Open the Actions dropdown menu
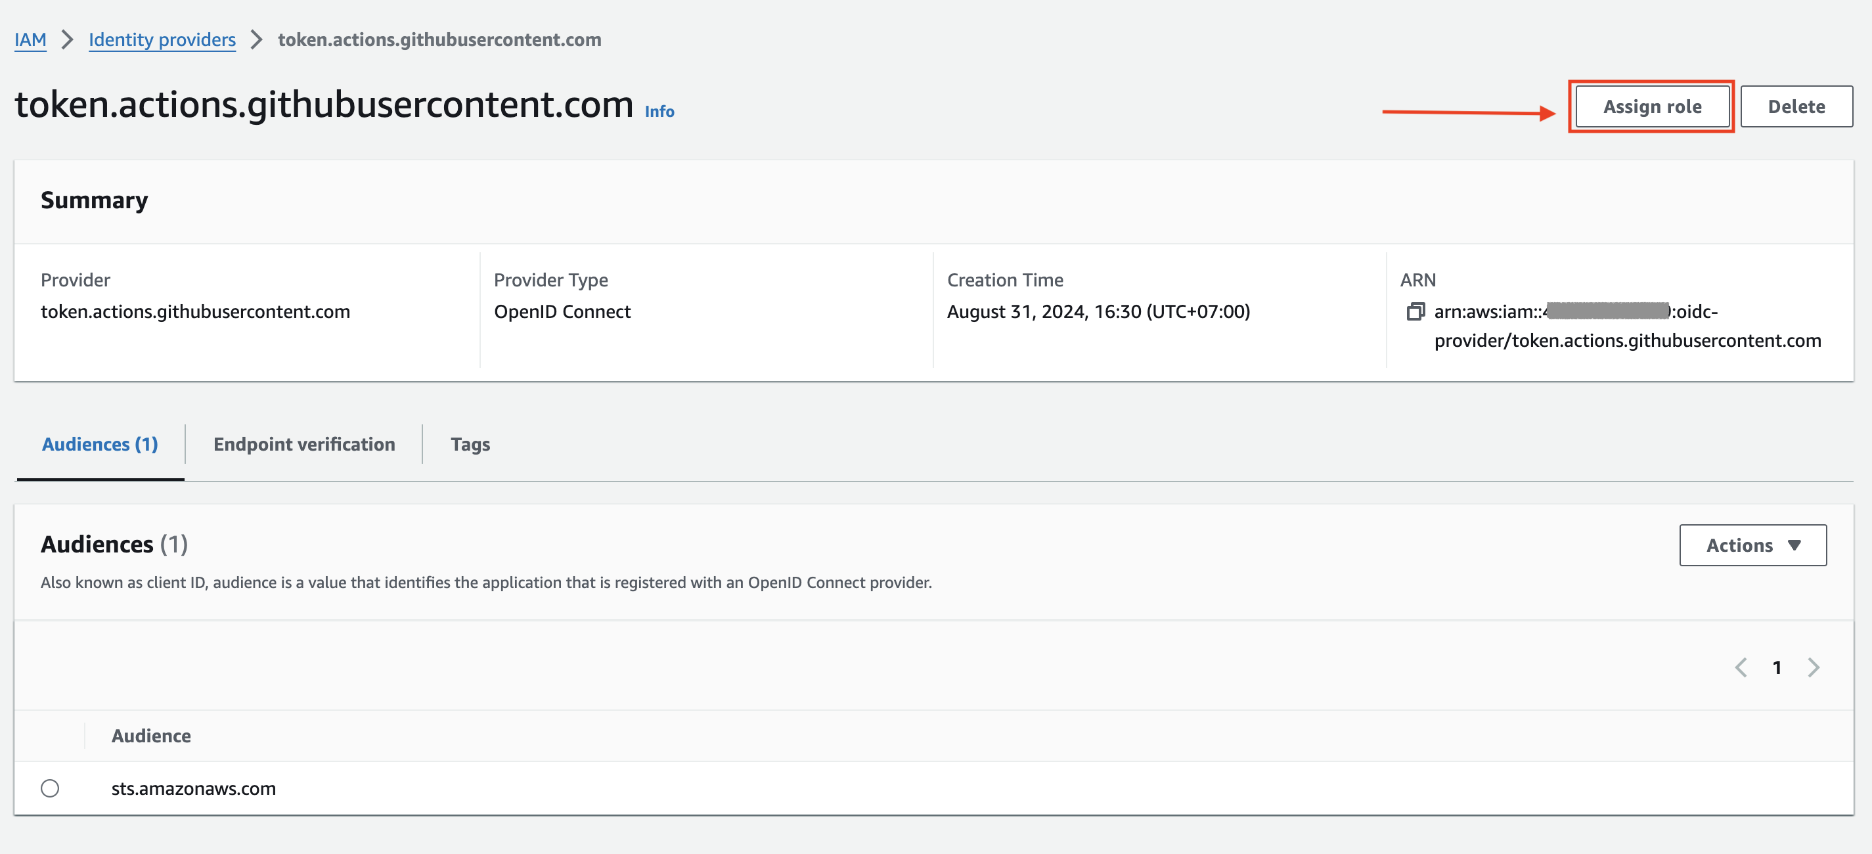The height and width of the screenshot is (854, 1872). (x=1753, y=545)
